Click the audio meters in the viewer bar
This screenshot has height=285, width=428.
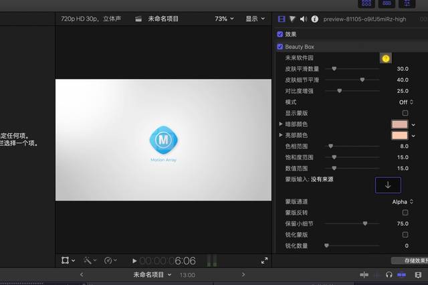[x=212, y=261]
